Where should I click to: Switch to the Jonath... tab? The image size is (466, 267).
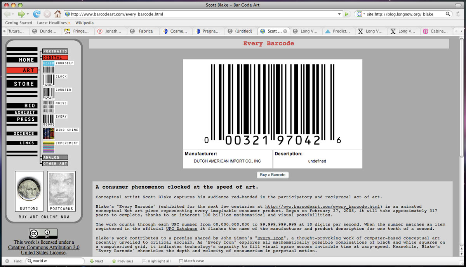(x=110, y=31)
